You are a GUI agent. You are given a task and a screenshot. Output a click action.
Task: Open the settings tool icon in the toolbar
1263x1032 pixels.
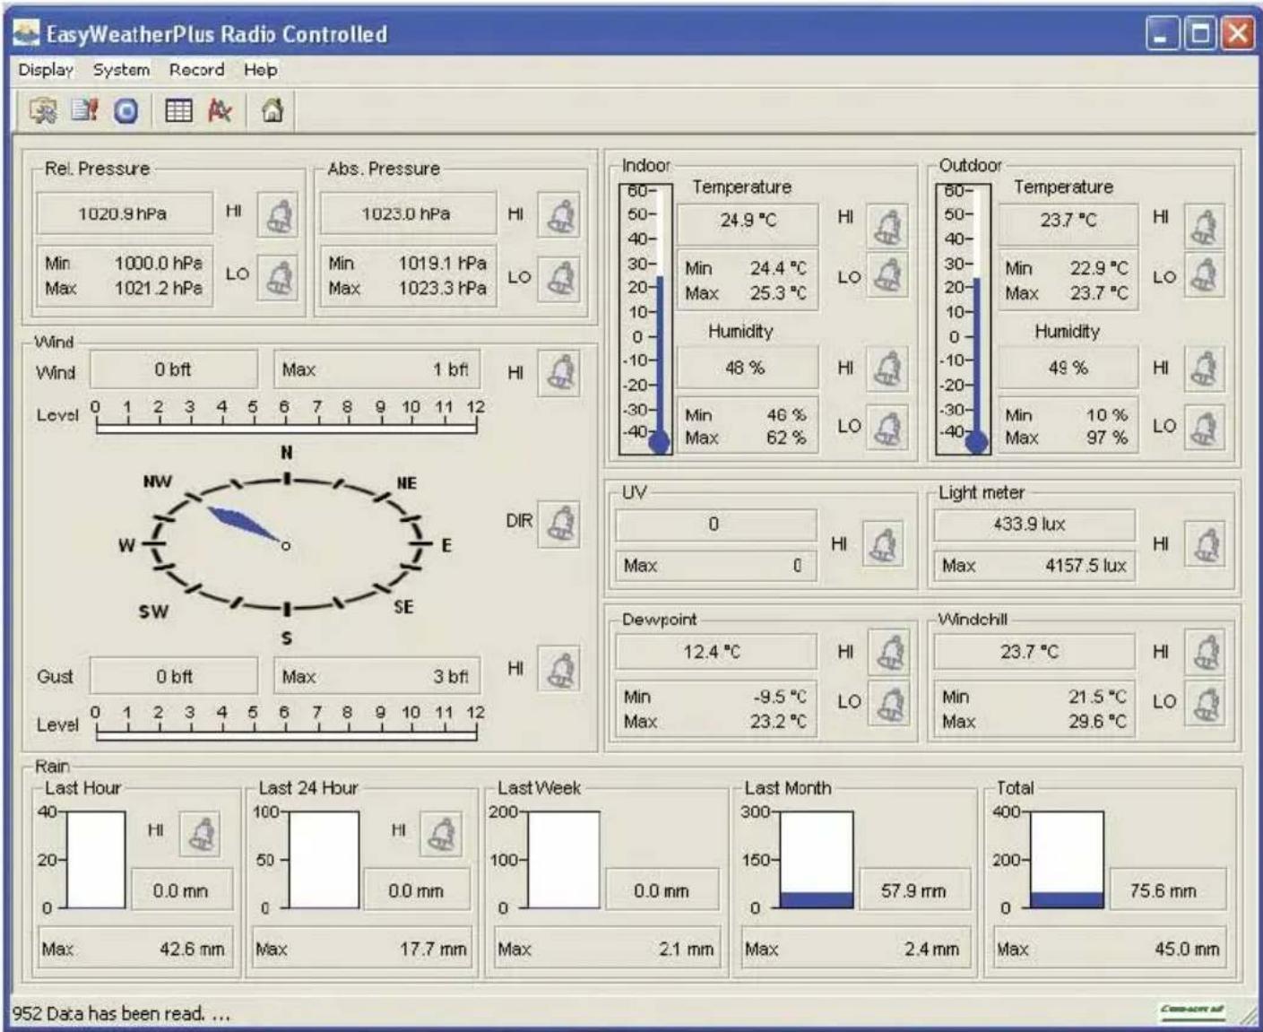[42, 110]
